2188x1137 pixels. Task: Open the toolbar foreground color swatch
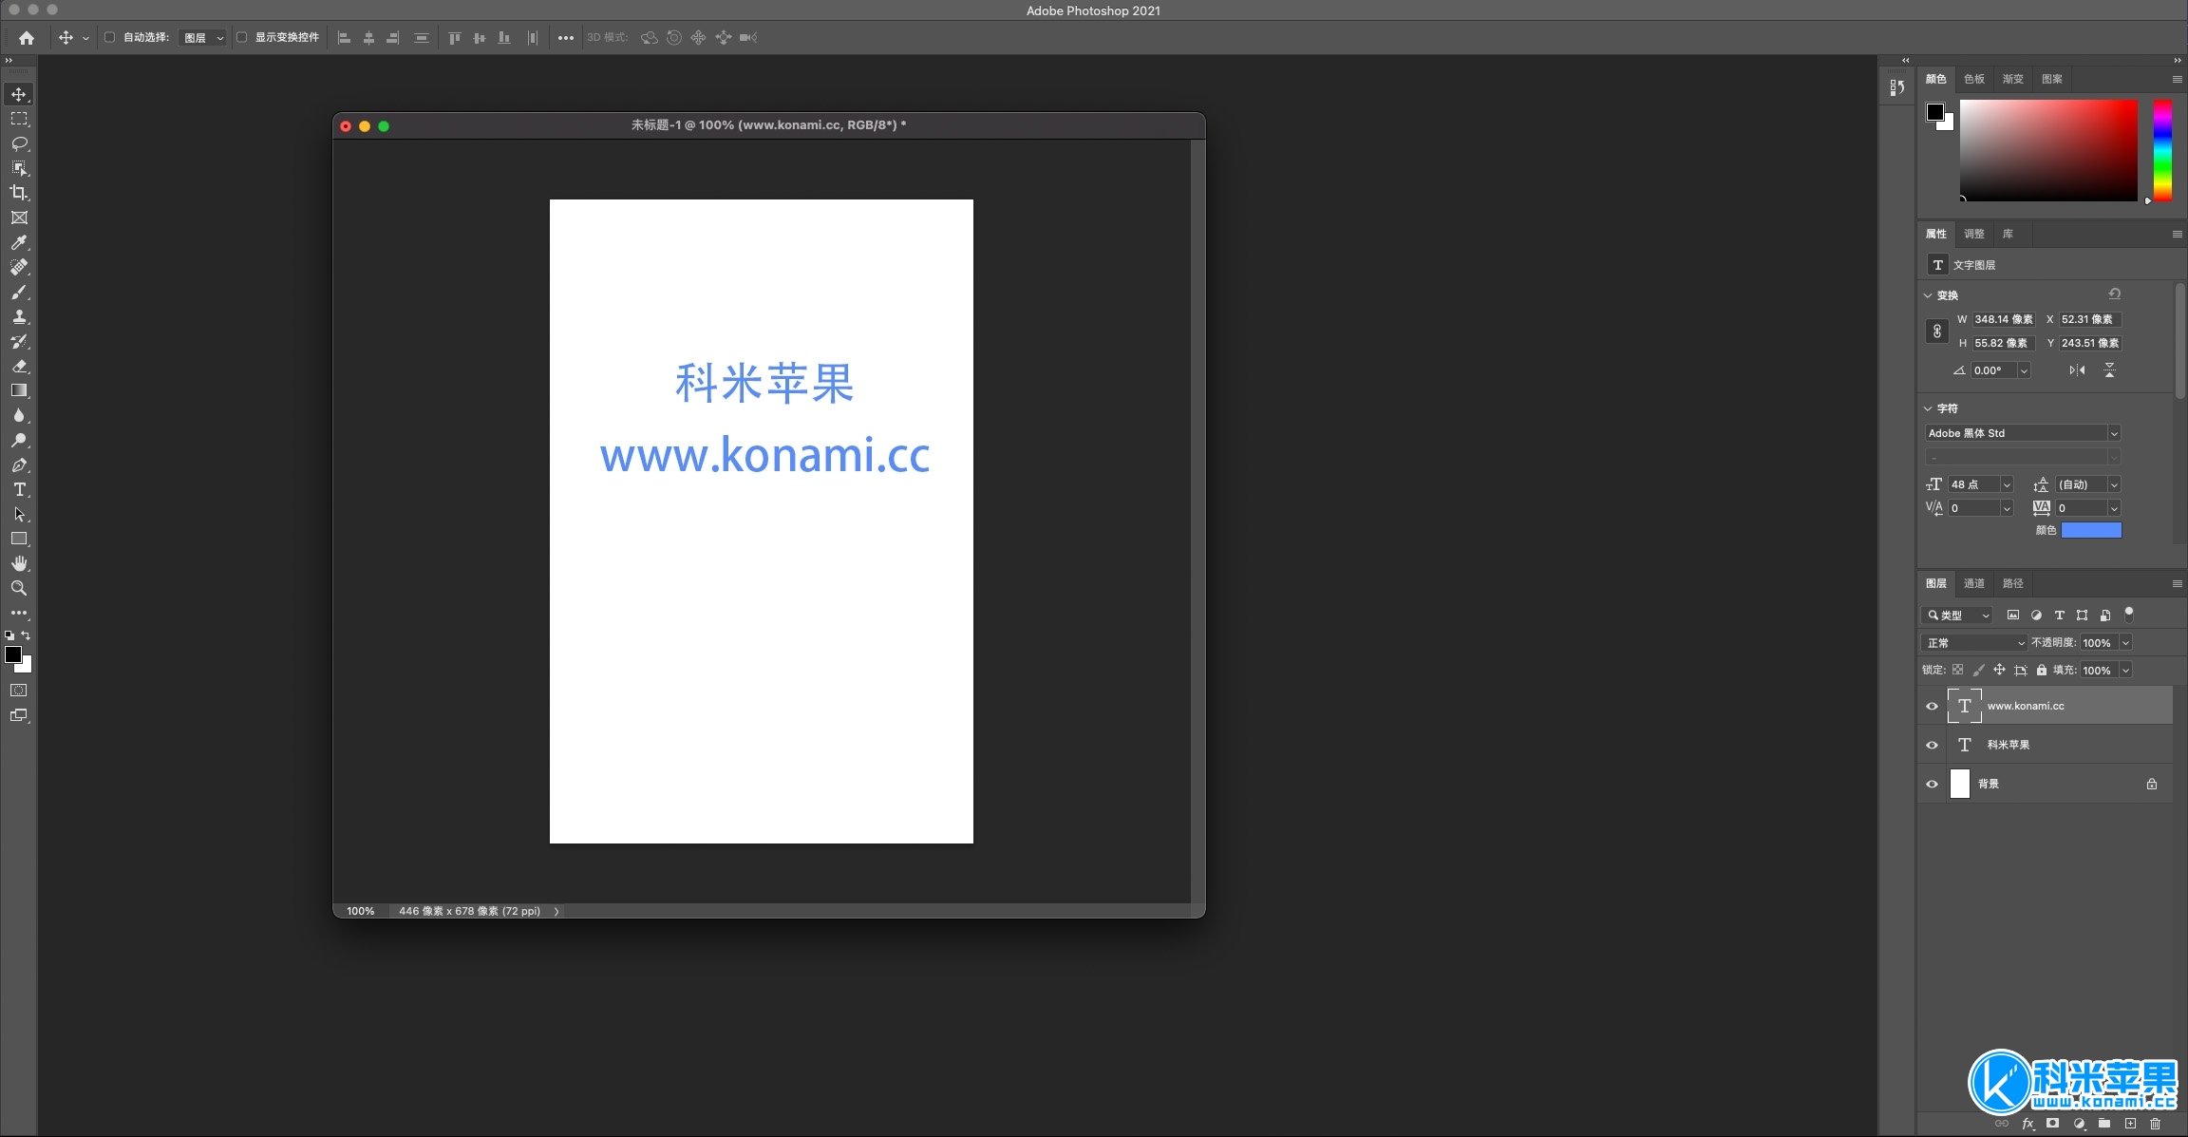point(13,654)
